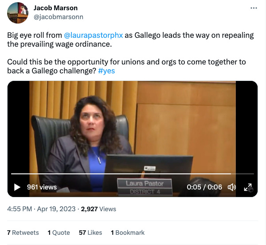Open the @laurapastorphx mention link
This screenshot has width=266, height=245.
point(93,35)
